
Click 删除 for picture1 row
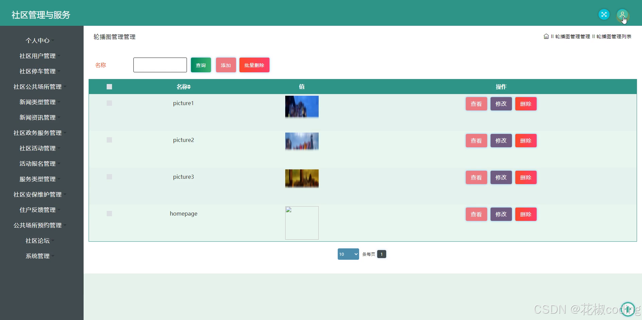click(x=526, y=104)
